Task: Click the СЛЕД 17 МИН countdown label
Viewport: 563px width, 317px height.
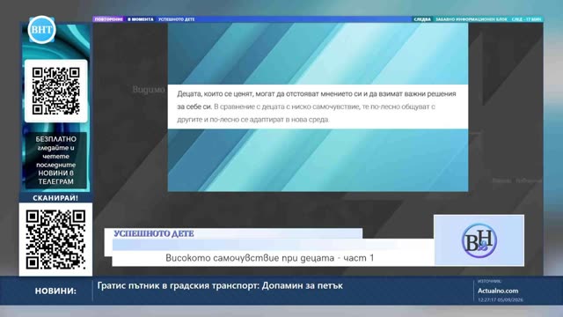Action: tap(526, 19)
